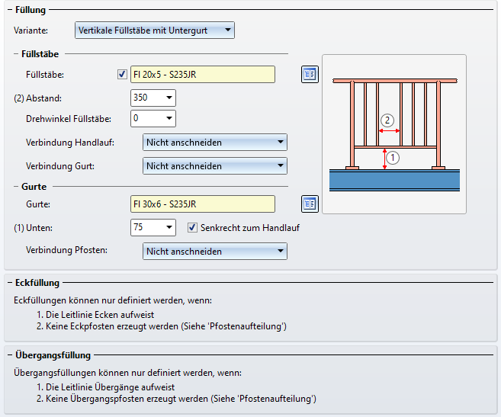Open the catalog icon beside Gurte field
Viewport: 501px width, 417px height.
309,204
